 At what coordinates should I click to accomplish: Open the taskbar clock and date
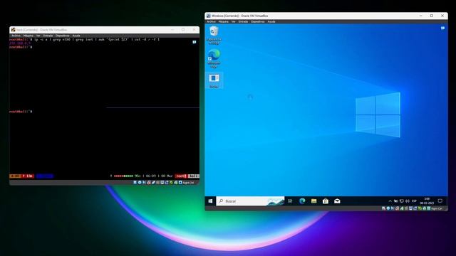(427, 201)
